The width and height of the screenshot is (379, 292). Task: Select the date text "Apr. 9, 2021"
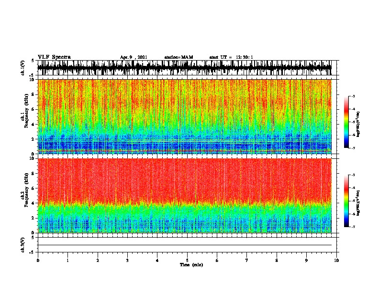click(134, 57)
